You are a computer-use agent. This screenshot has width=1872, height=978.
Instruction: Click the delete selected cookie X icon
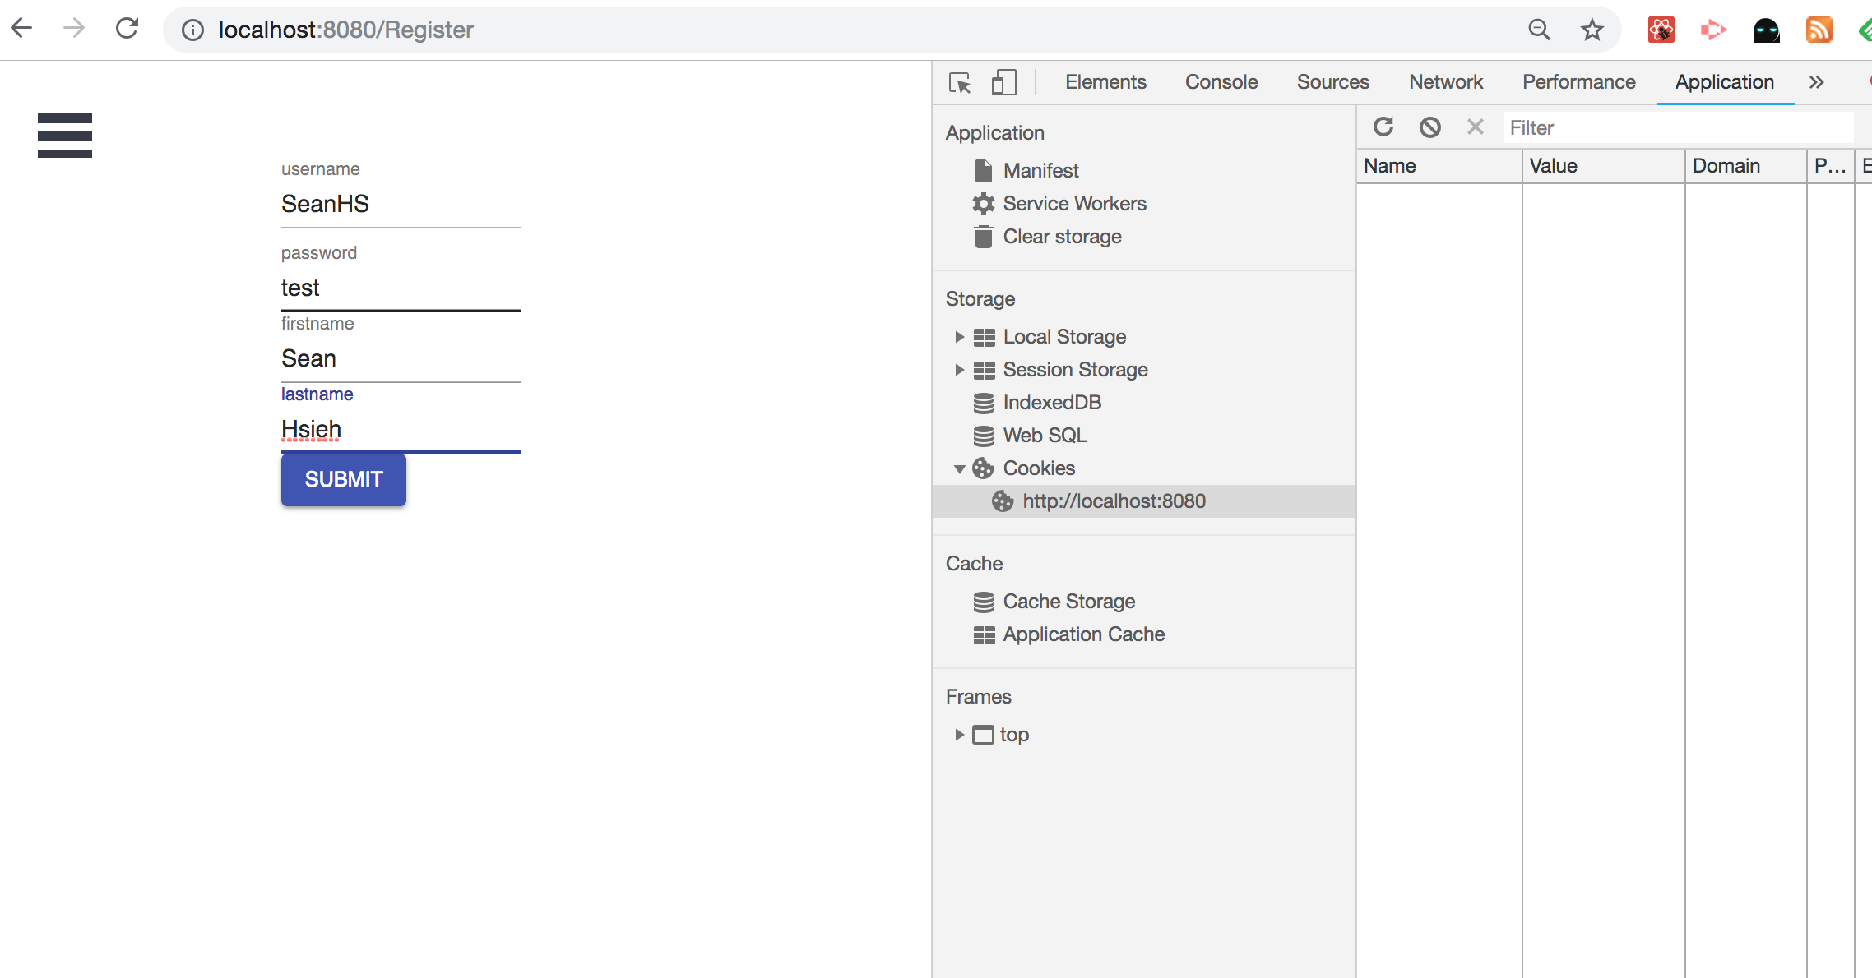[x=1475, y=127]
